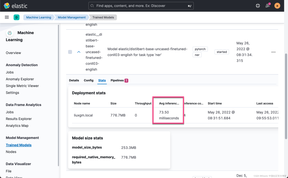Click the Pipelines count badge '1'
This screenshot has height=178, width=288.
(126, 80)
